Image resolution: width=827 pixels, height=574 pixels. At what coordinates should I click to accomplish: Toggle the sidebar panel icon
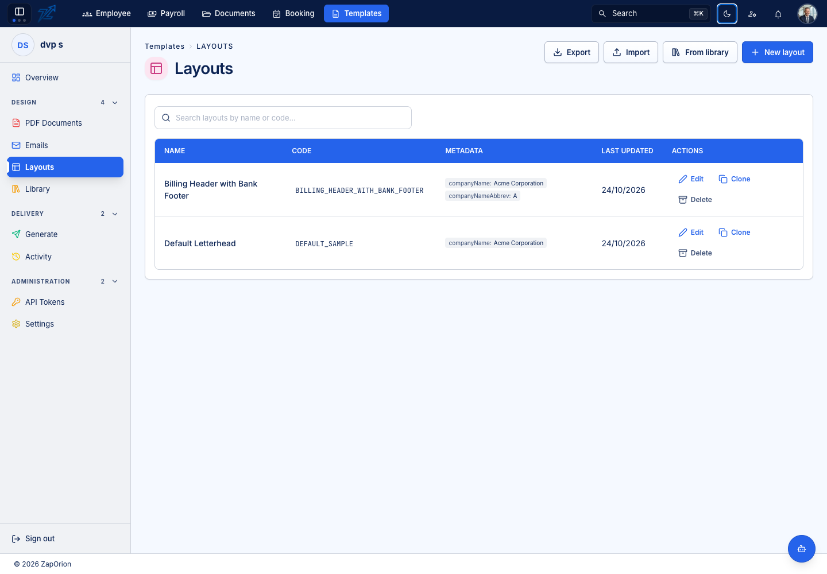[19, 12]
